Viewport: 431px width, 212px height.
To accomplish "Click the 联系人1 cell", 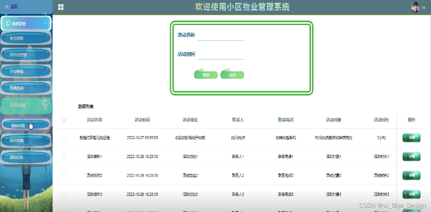I will (x=238, y=157).
